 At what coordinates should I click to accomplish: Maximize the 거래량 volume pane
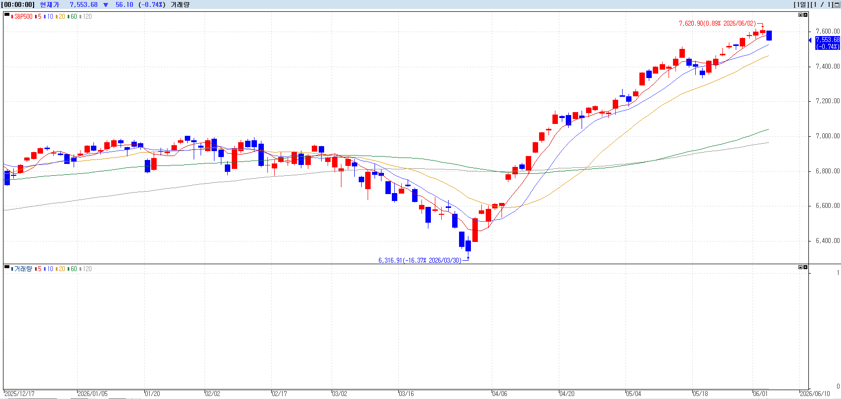click(800, 267)
